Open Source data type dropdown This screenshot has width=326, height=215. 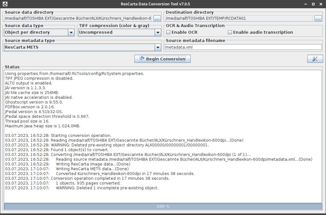(x=39, y=32)
